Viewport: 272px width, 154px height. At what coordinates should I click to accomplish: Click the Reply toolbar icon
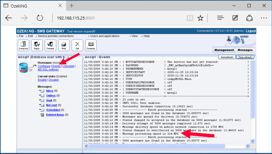37,45
